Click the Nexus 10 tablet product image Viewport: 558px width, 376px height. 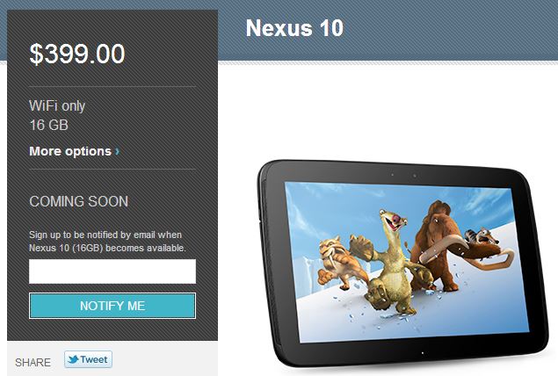(404, 264)
